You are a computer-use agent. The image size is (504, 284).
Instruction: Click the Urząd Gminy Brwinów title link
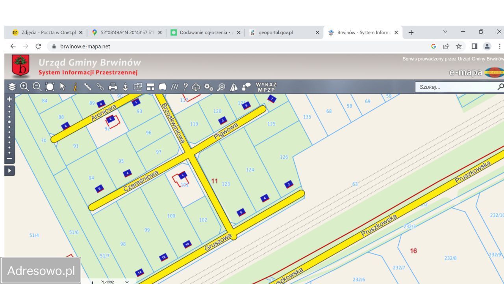coord(89,62)
